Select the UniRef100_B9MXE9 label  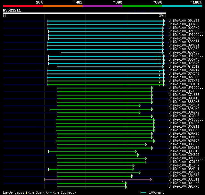pos(184,137)
